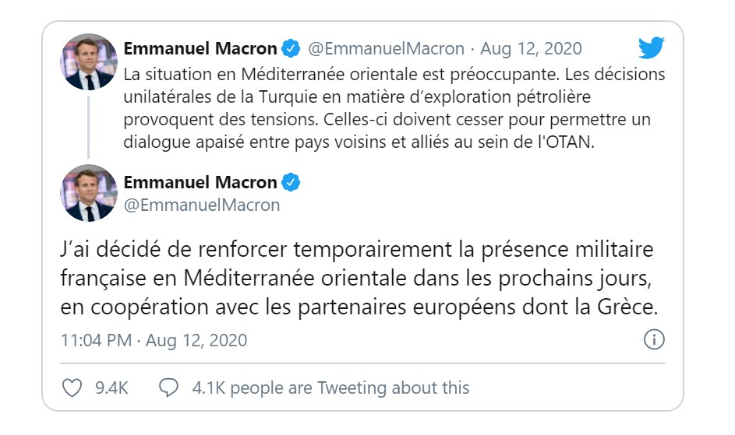The image size is (735, 435).
Task: Open Macron's avatar in second tweet
Action: [89, 193]
